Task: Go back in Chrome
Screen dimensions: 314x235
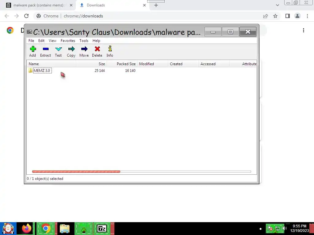Action: 7,16
